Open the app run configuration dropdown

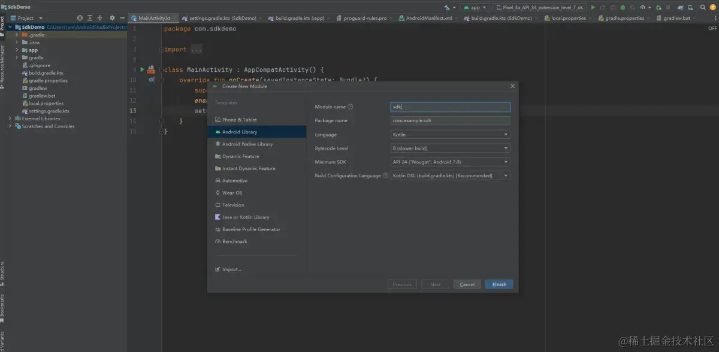pos(475,7)
